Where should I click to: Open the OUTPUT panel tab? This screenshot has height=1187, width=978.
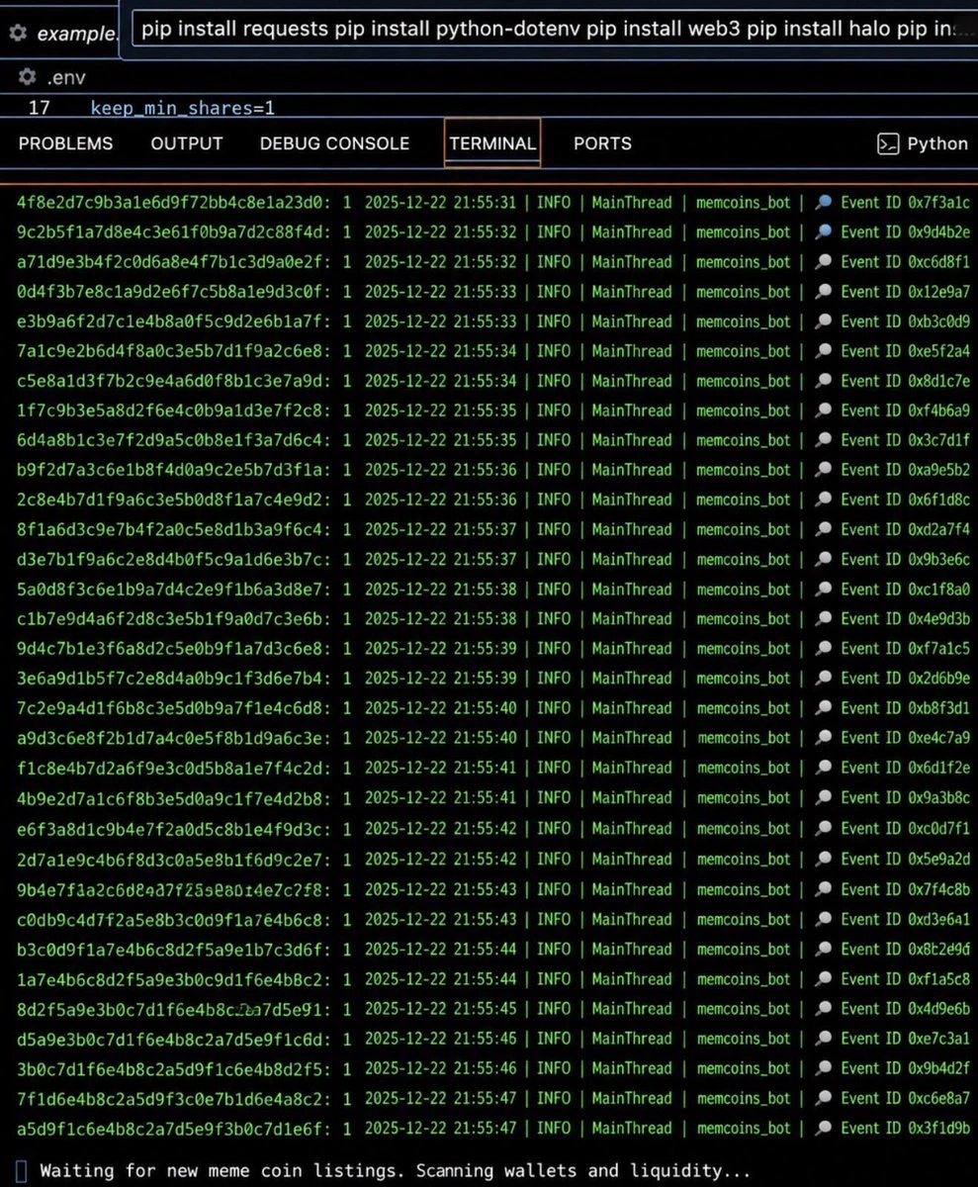click(x=187, y=143)
